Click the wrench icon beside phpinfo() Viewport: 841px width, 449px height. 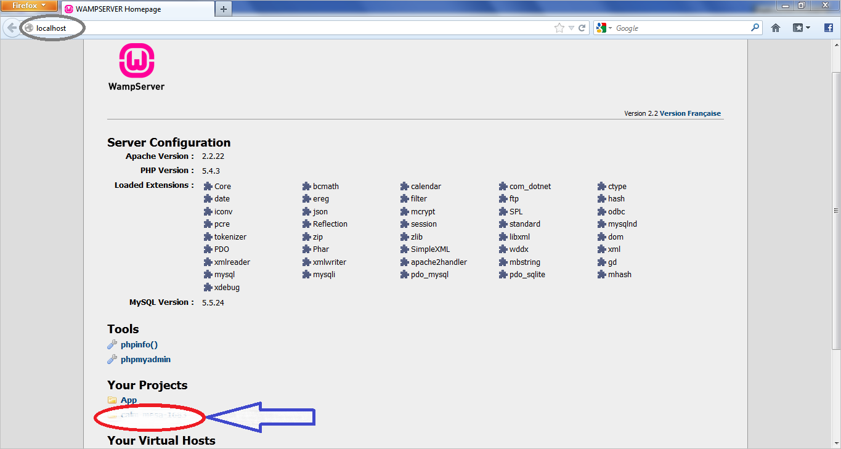coord(112,345)
